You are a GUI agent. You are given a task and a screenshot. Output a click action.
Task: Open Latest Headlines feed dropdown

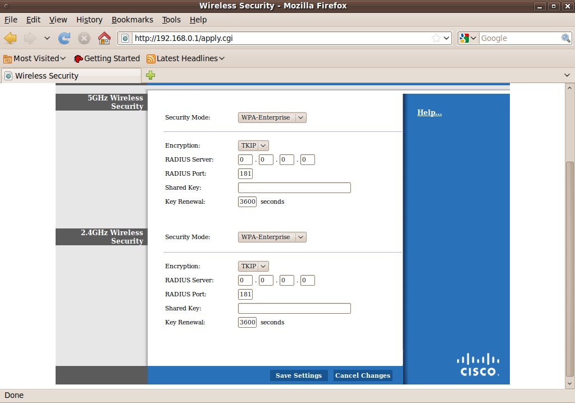point(185,58)
